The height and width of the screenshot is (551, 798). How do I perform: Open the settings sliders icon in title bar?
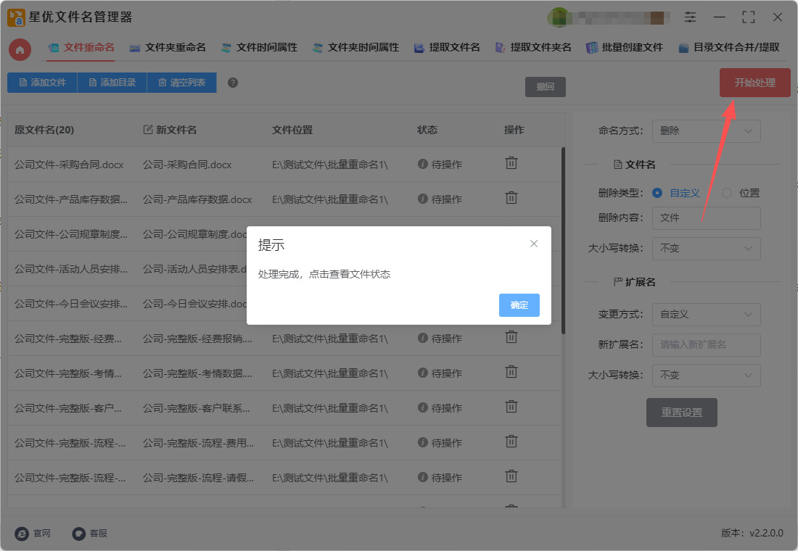pyautogui.click(x=690, y=17)
